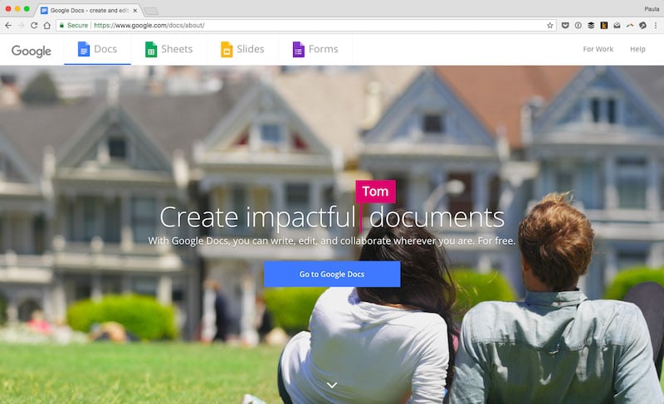Click the yellow Slides icon
This screenshot has height=404, width=664.
tap(227, 49)
